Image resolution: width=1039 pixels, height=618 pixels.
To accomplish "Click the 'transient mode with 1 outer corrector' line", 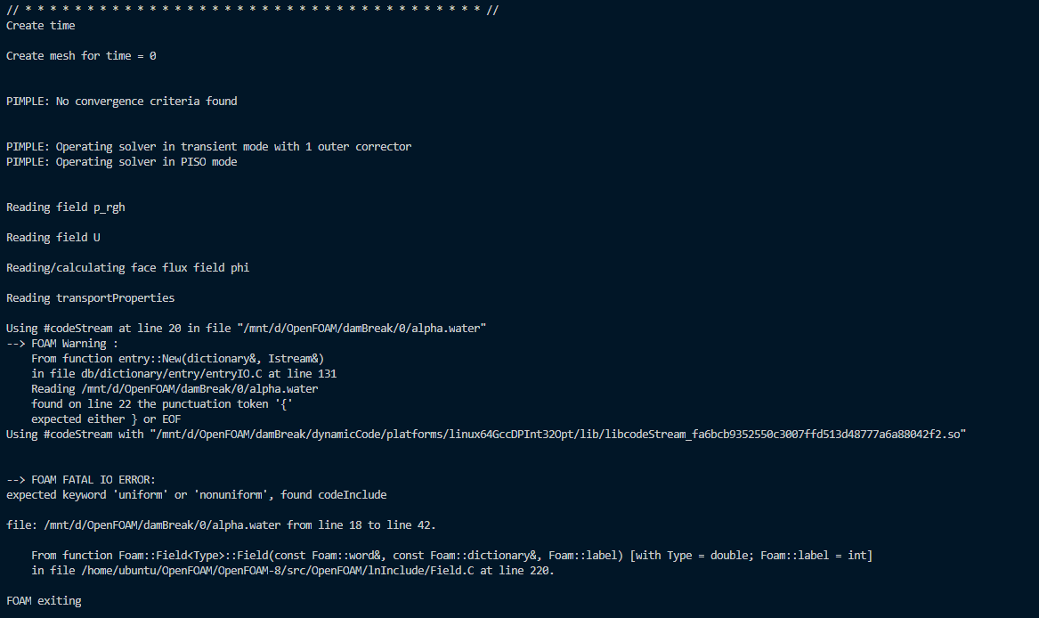I will (x=208, y=147).
